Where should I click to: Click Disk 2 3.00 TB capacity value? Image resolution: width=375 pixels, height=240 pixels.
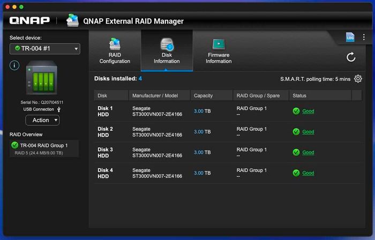[202, 132]
